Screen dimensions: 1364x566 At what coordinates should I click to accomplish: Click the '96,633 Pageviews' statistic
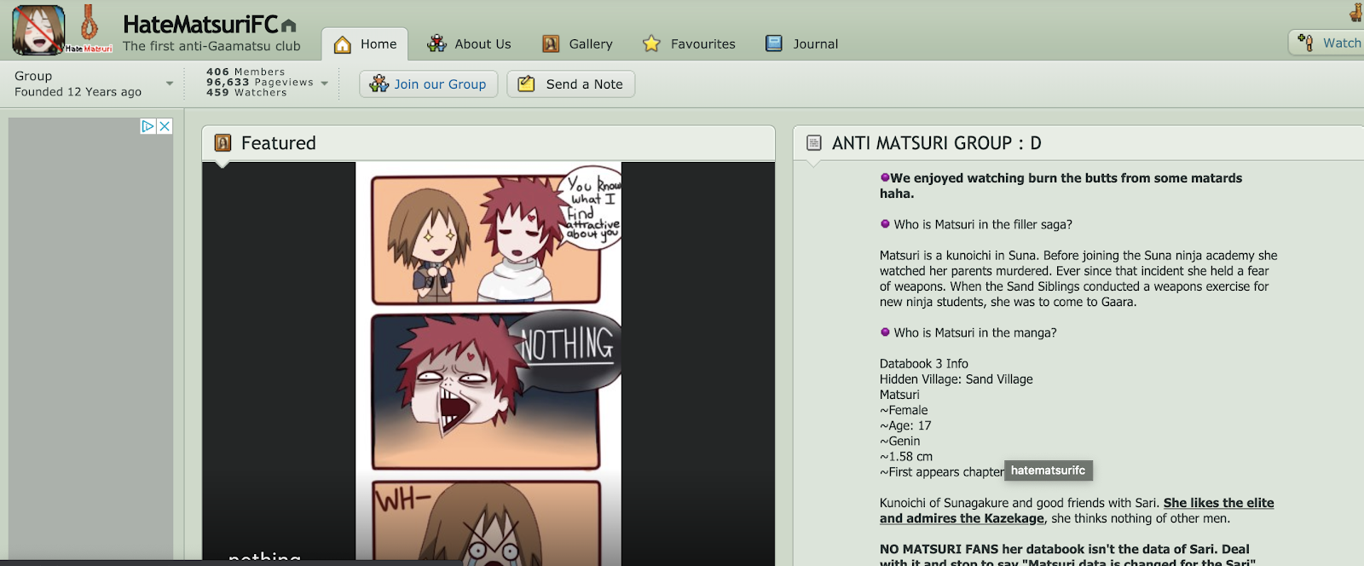[x=260, y=83]
